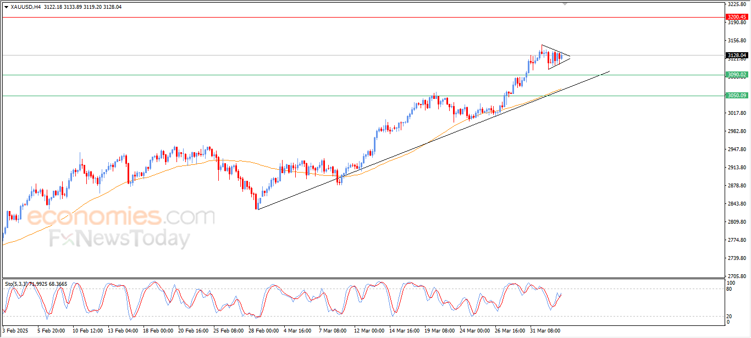Screen dimensions: 751x338
Task: Click the 3 Feb 2025 date label
Action: [15, 331]
